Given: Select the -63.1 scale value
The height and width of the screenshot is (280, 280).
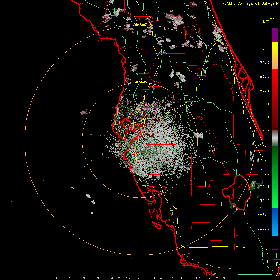Looking at the screenshot, I should (264, 187).
